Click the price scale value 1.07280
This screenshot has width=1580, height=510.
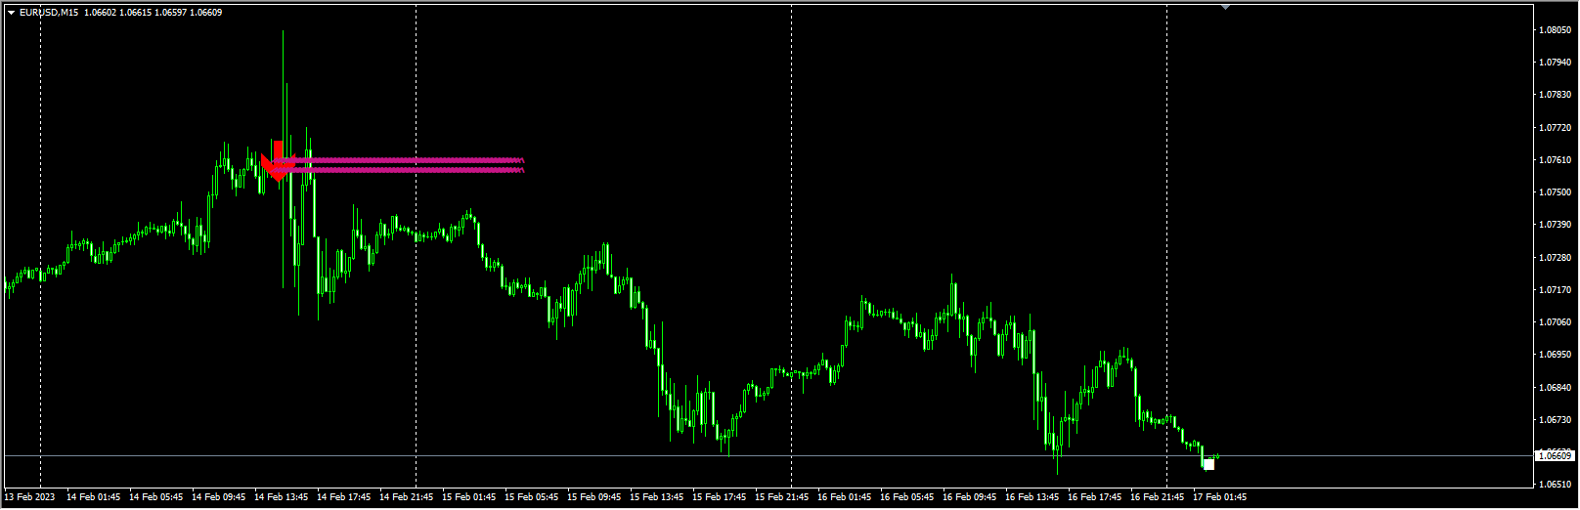pyautogui.click(x=1555, y=258)
